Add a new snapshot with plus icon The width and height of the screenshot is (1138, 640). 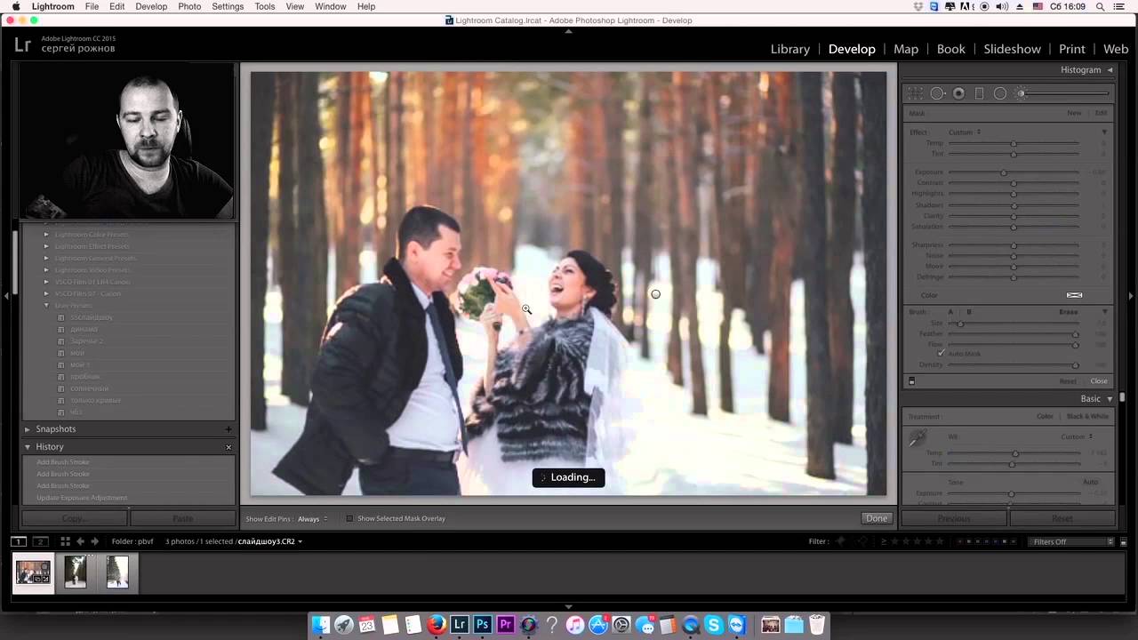click(x=228, y=429)
